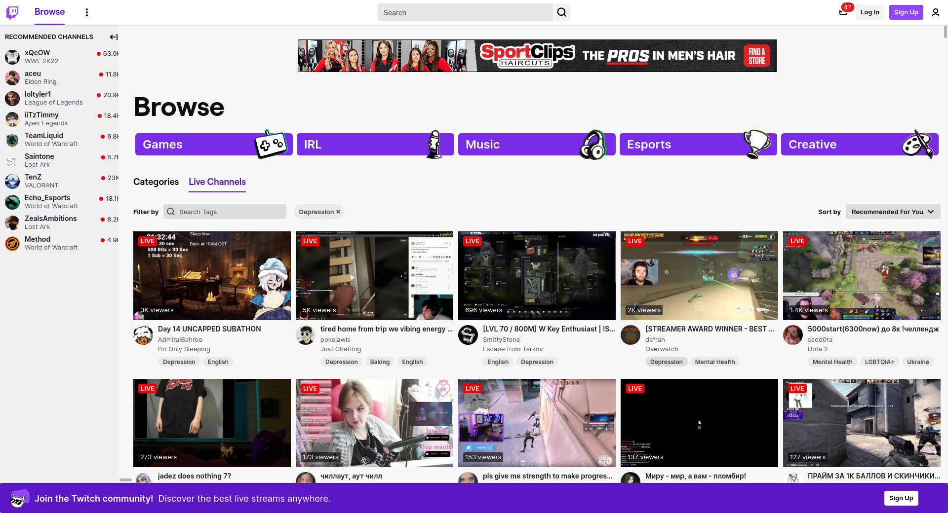Open the three-dot more options menu
Image resolution: width=948 pixels, height=513 pixels.
pos(87,12)
